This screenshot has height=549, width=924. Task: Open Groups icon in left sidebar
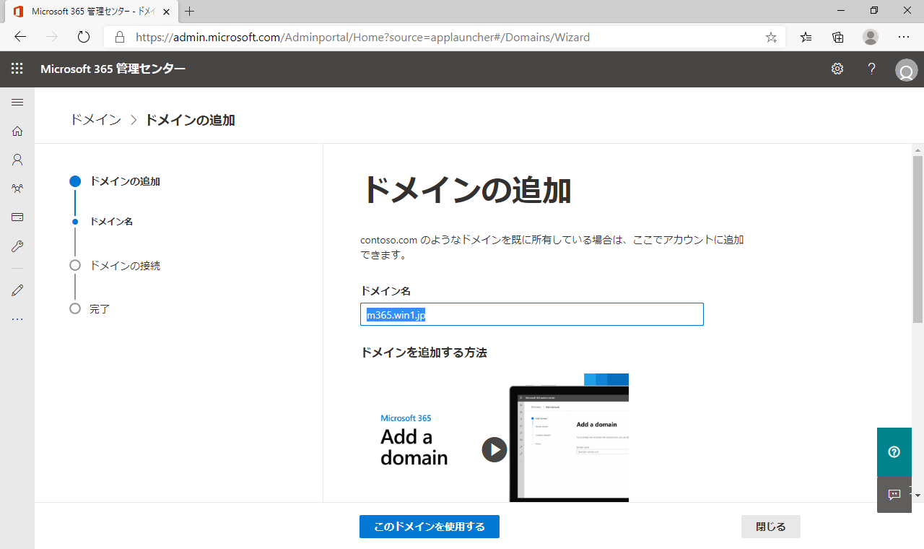[x=17, y=189]
